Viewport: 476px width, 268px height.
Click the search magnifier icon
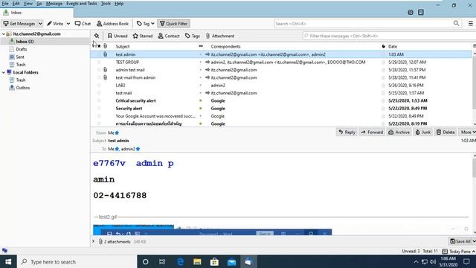(x=456, y=23)
